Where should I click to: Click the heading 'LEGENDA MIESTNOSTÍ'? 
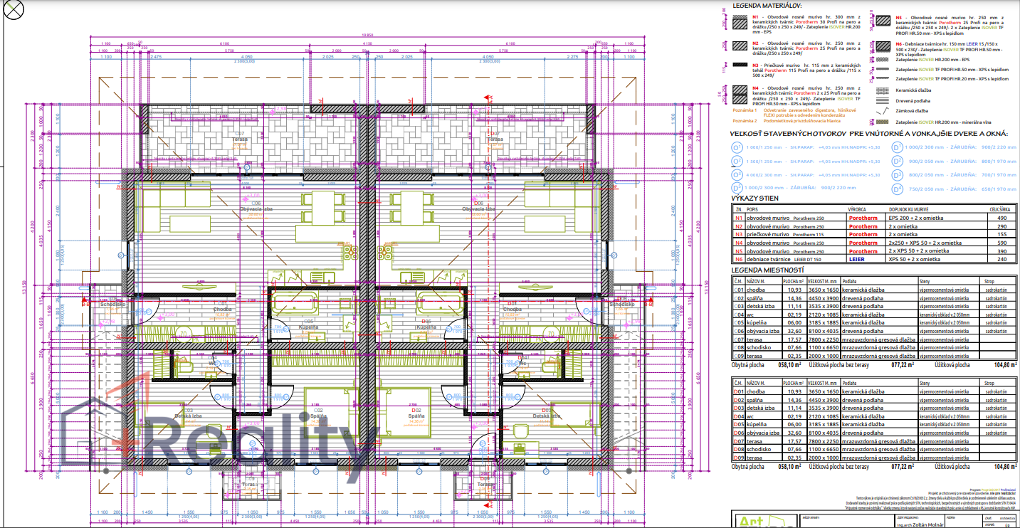(767, 270)
